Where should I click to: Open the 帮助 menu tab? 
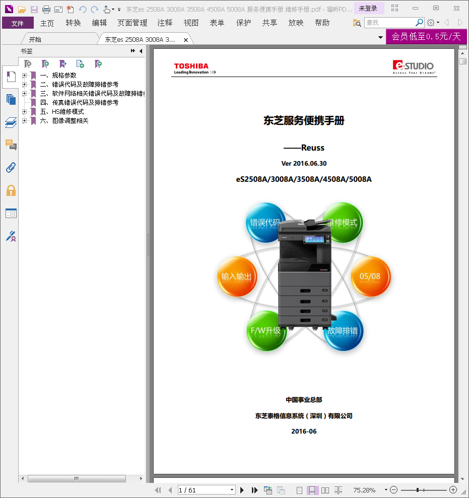pyautogui.click(x=322, y=23)
